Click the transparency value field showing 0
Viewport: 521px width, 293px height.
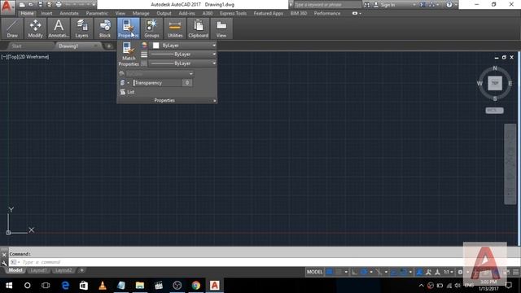187,83
